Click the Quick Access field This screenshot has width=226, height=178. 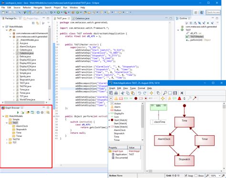[x=213, y=12]
